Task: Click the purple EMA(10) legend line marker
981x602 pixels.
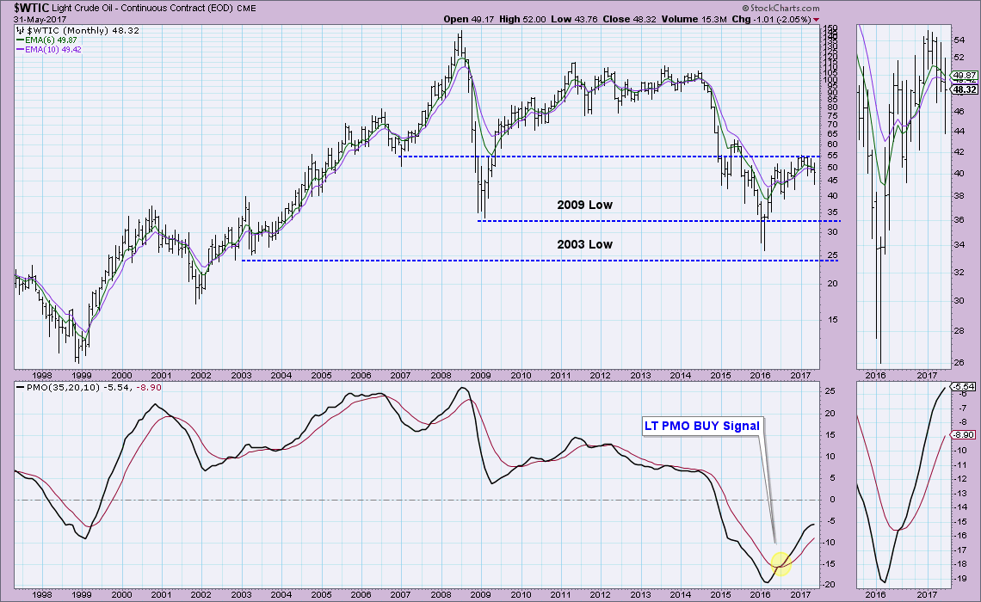Action: 20,49
